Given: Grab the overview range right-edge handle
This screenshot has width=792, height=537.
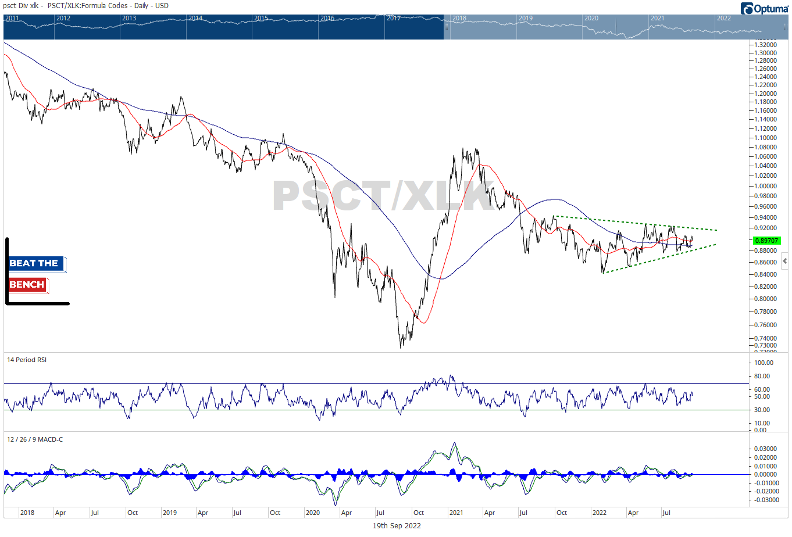Looking at the screenshot, I should [x=786, y=27].
